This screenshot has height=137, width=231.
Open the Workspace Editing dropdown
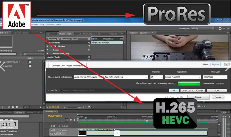[203, 28]
